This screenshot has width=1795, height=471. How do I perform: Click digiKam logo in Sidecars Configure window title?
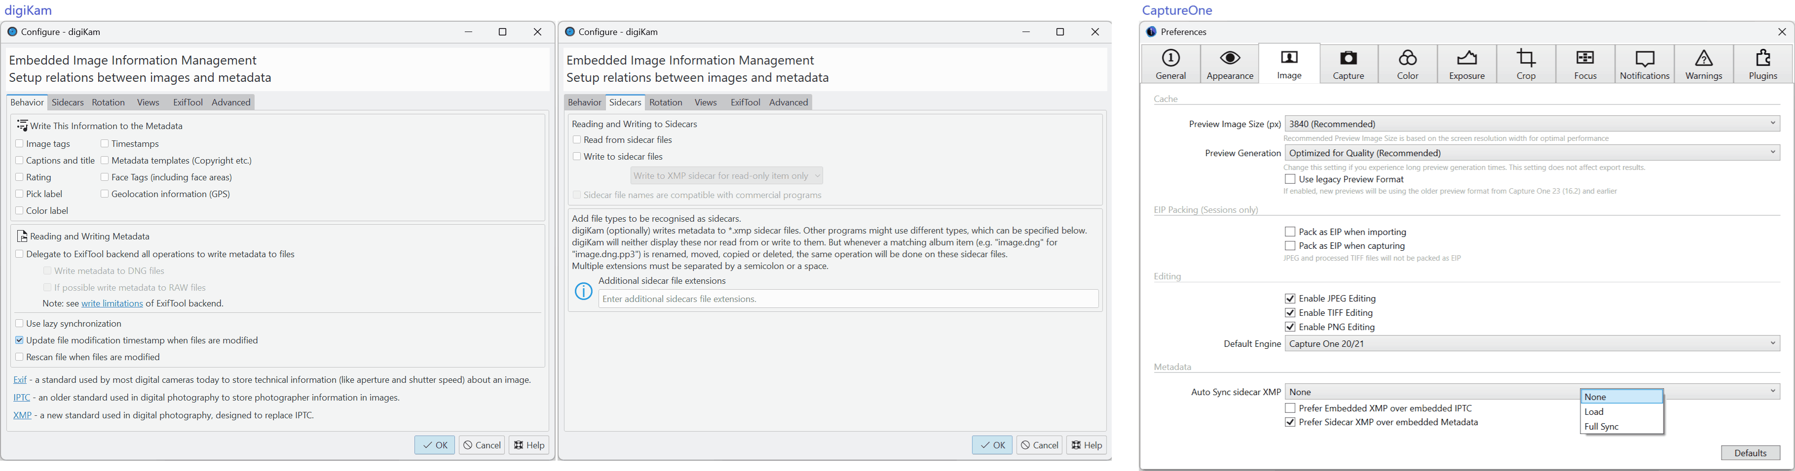[569, 32]
